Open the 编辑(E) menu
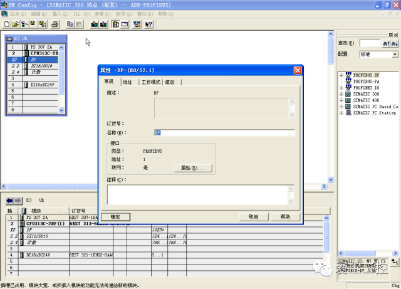The height and width of the screenshot is (289, 401). 39,14
